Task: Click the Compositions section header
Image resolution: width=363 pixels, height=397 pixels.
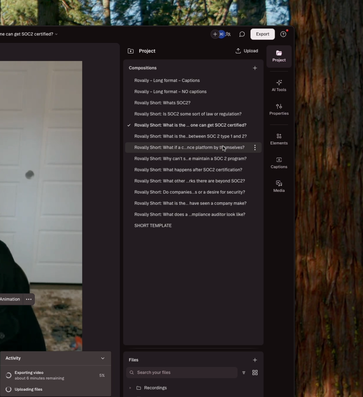Action: [x=143, y=68]
